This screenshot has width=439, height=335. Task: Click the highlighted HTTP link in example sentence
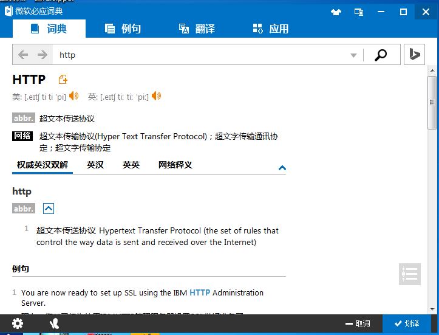pyautogui.click(x=200, y=292)
